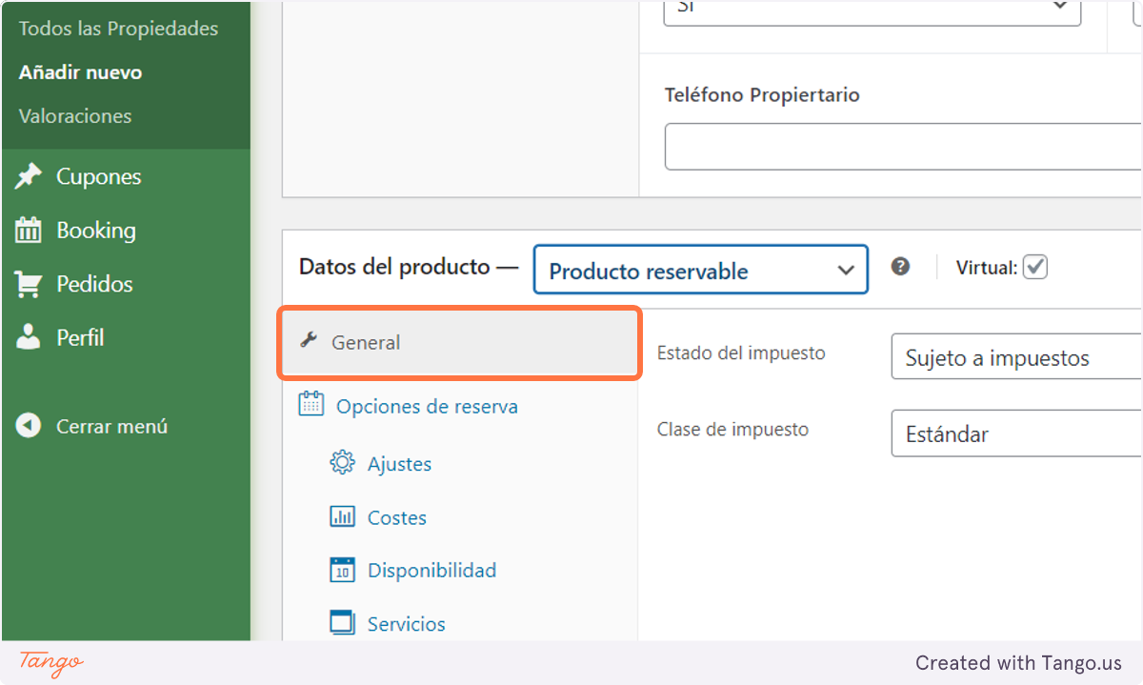Click the Costes chart icon
The image size is (1143, 685).
tap(342, 516)
